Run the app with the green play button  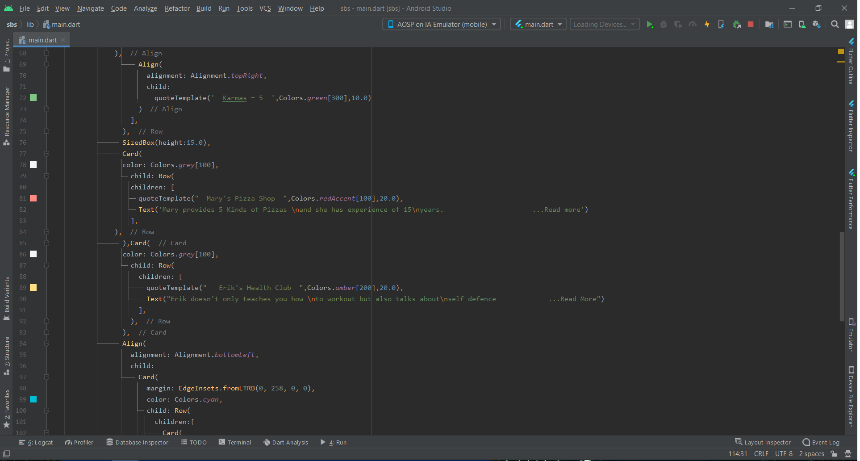(x=650, y=25)
